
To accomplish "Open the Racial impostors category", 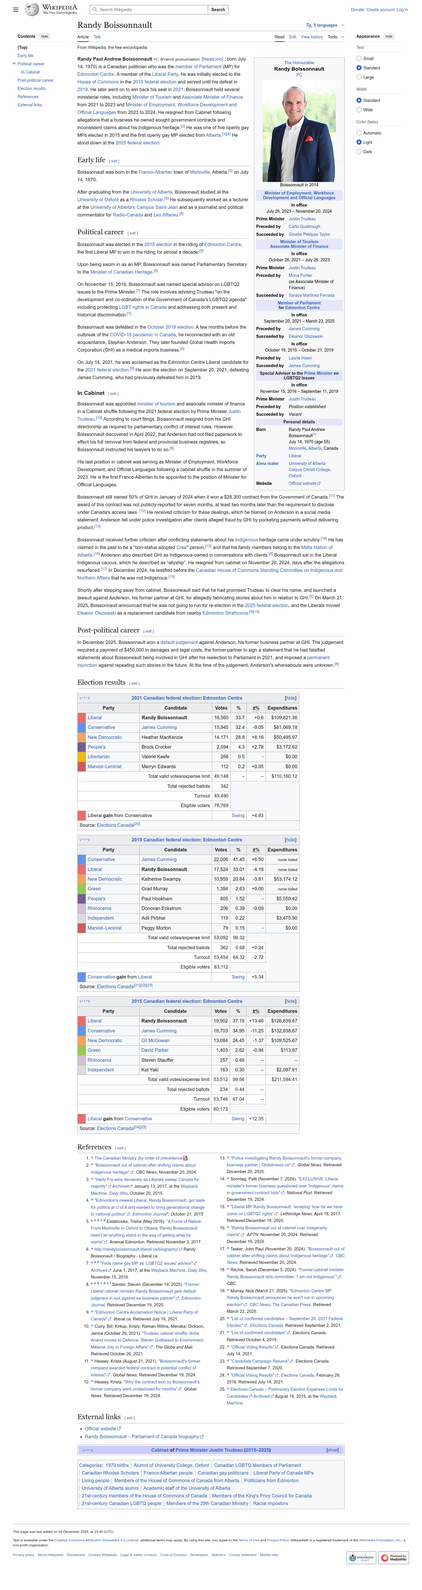I will tap(270, 1504).
